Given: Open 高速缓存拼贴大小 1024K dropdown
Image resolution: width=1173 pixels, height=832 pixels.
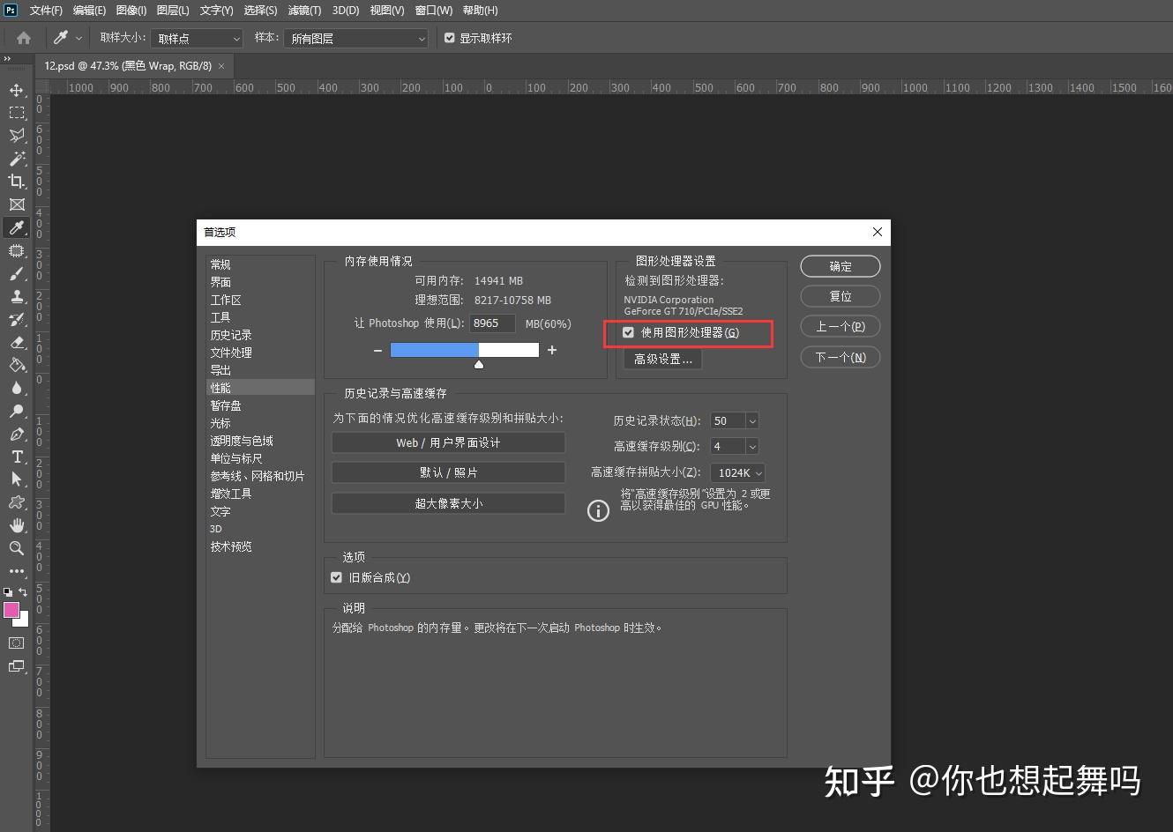Looking at the screenshot, I should click(738, 473).
